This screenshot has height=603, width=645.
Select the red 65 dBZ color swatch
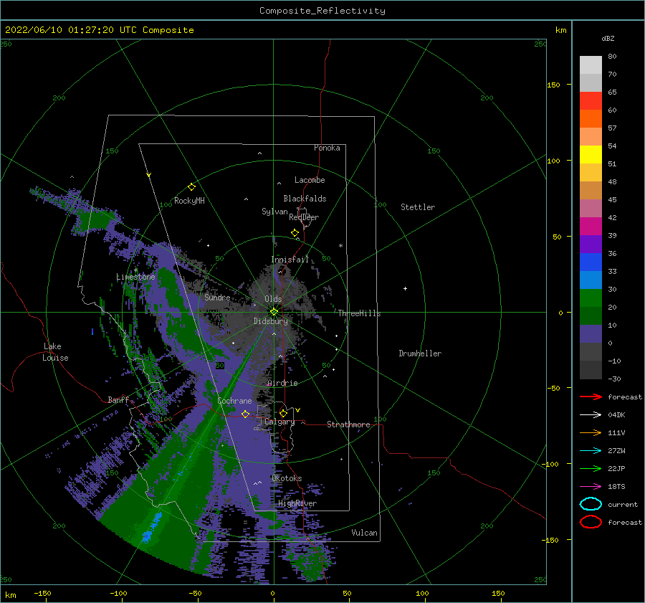click(x=591, y=101)
